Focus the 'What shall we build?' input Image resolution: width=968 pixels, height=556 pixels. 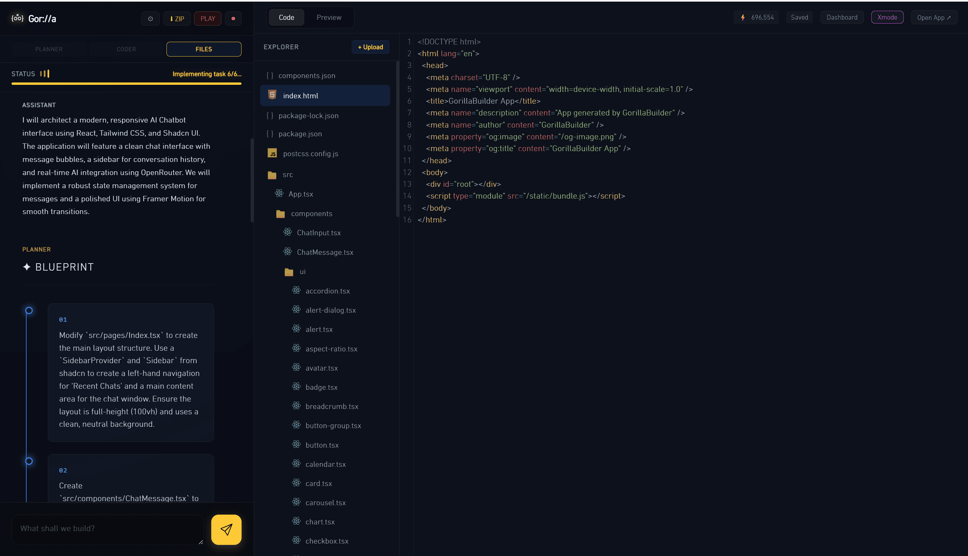pos(108,528)
